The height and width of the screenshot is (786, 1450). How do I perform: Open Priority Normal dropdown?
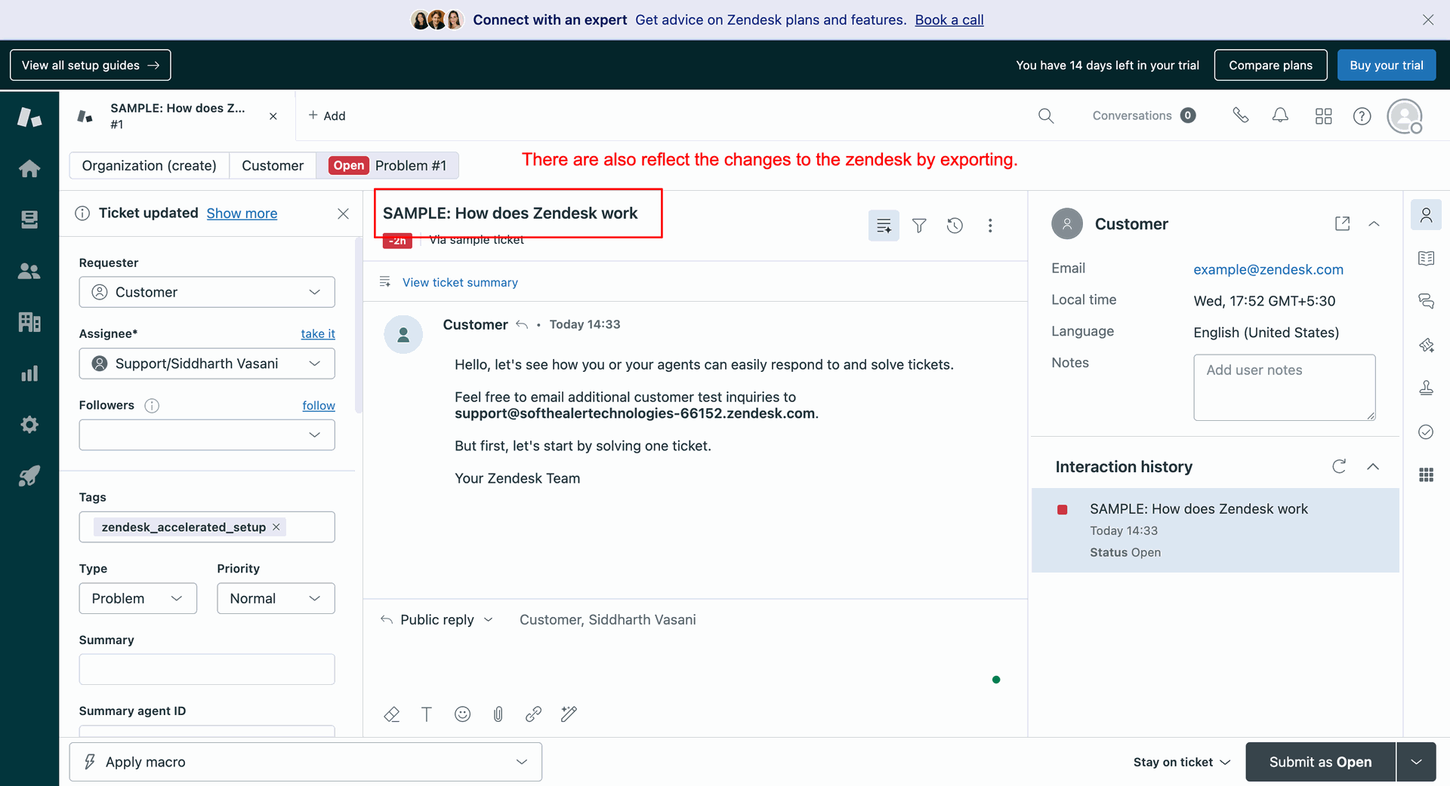(x=276, y=598)
